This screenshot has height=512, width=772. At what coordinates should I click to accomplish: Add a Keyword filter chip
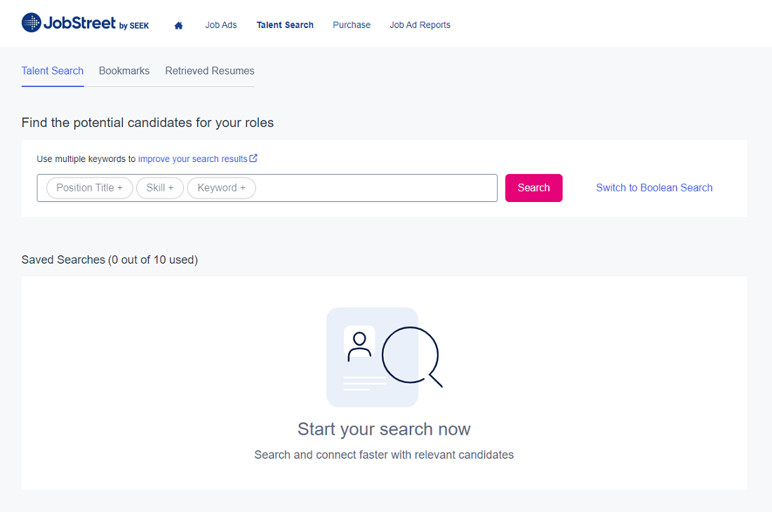coord(222,188)
